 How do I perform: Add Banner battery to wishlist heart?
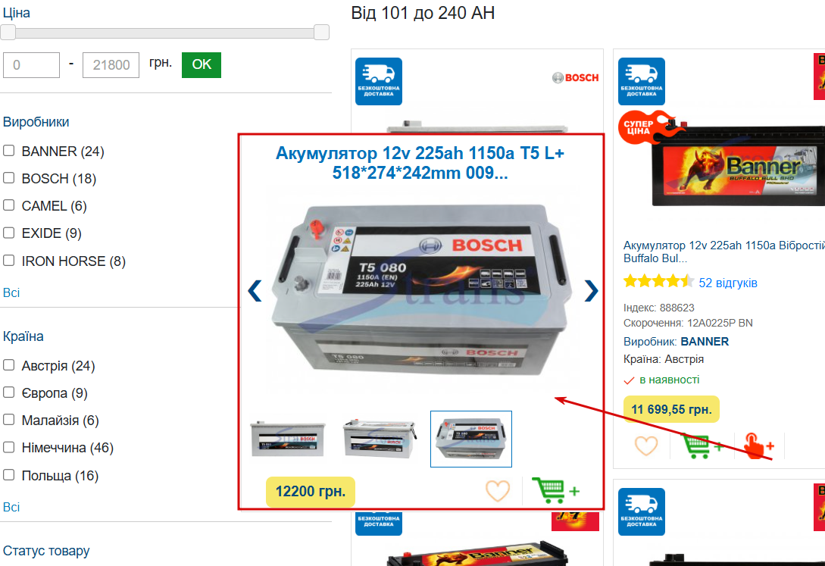[x=646, y=446]
